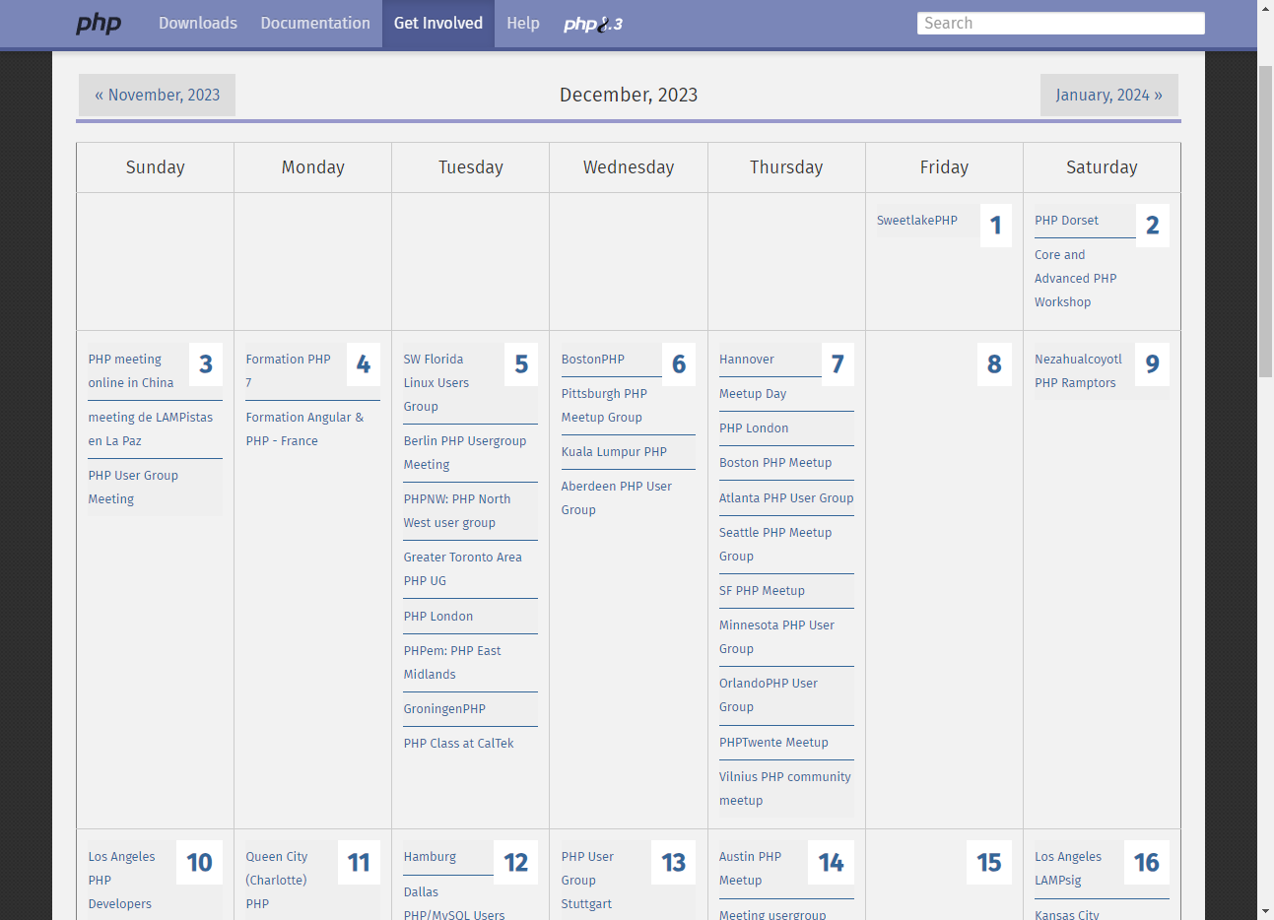
Task: Click the day number 8
Action: [994, 364]
